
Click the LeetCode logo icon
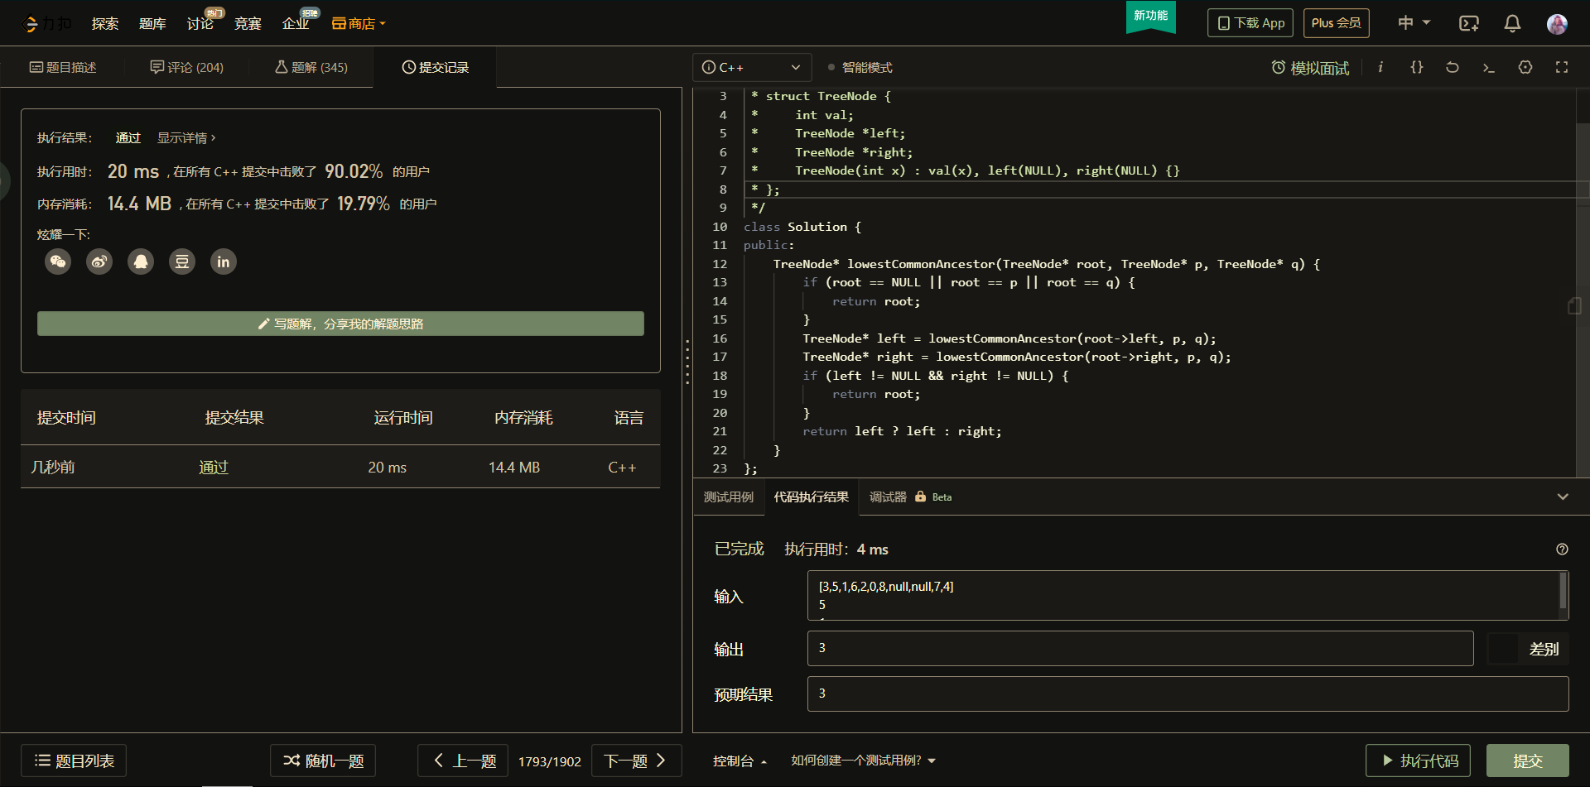31,24
